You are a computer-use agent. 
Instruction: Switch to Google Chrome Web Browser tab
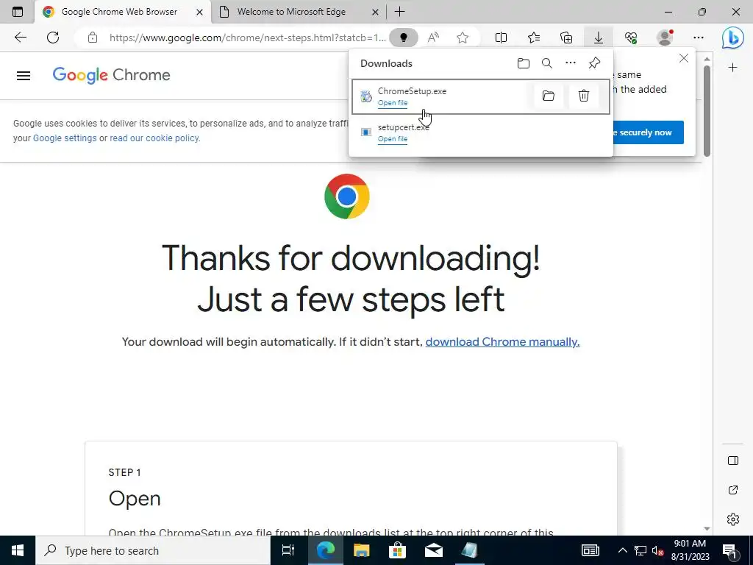[x=123, y=12]
